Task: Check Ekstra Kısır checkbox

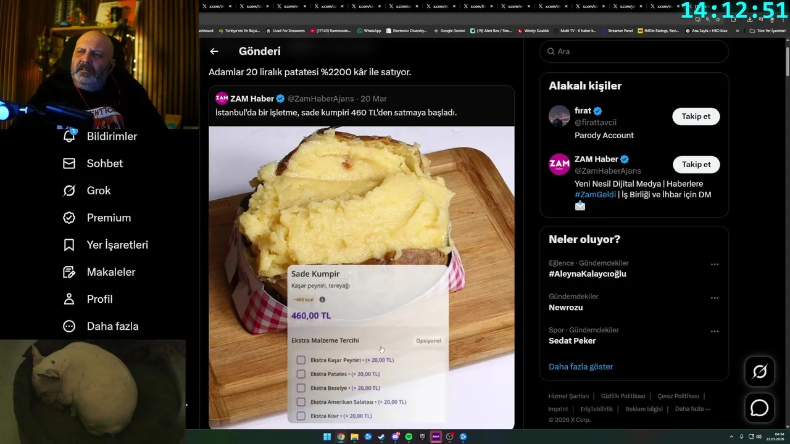Action: 301,416
